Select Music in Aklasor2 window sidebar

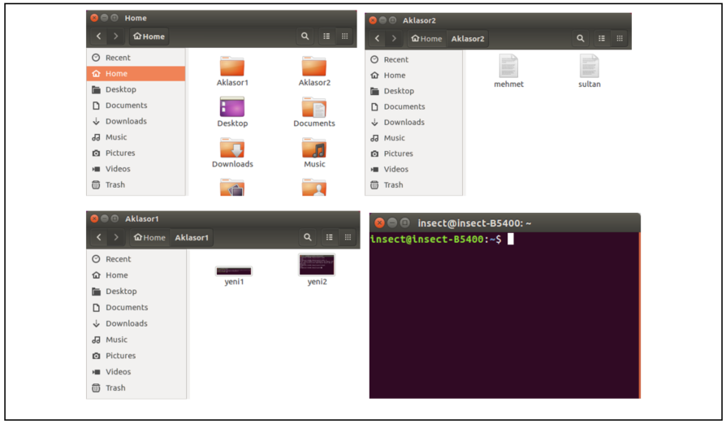click(414, 138)
